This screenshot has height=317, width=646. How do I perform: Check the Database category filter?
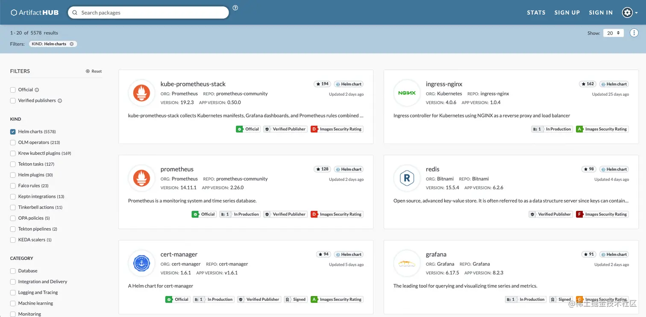[x=13, y=271]
